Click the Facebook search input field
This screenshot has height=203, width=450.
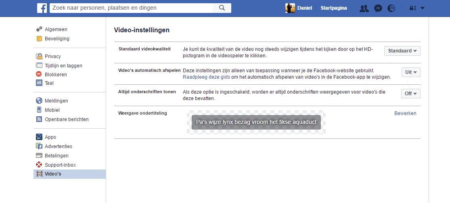(131, 8)
